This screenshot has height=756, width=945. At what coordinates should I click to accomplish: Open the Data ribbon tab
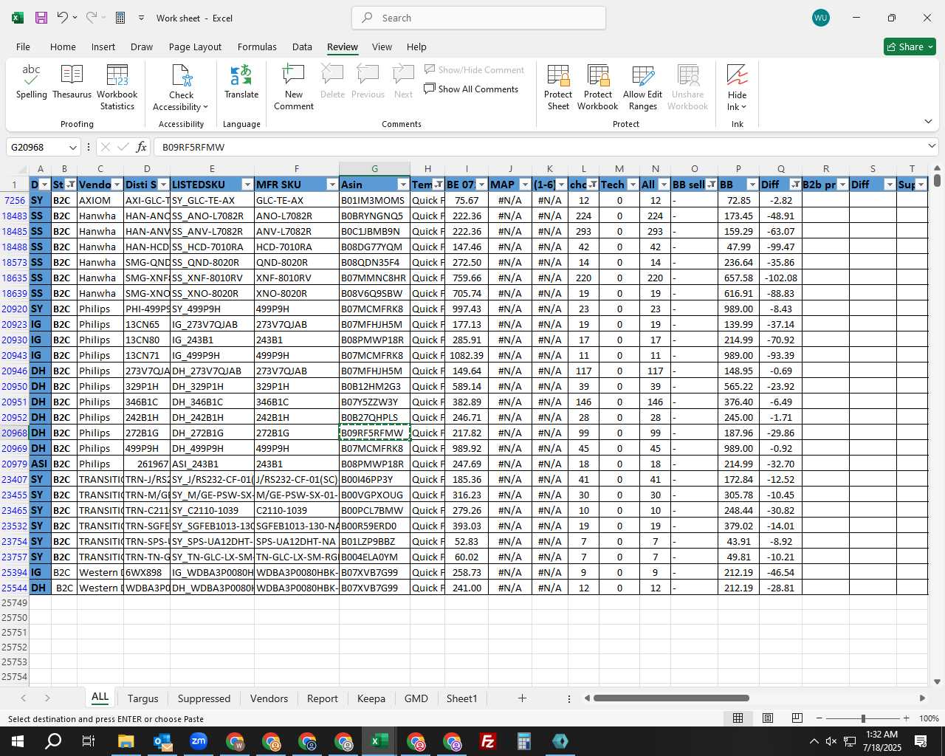coord(302,47)
